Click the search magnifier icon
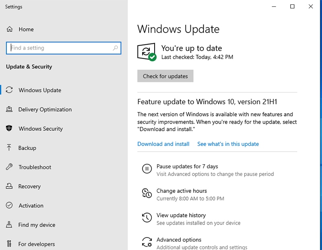322x250 pixels. 116,48
